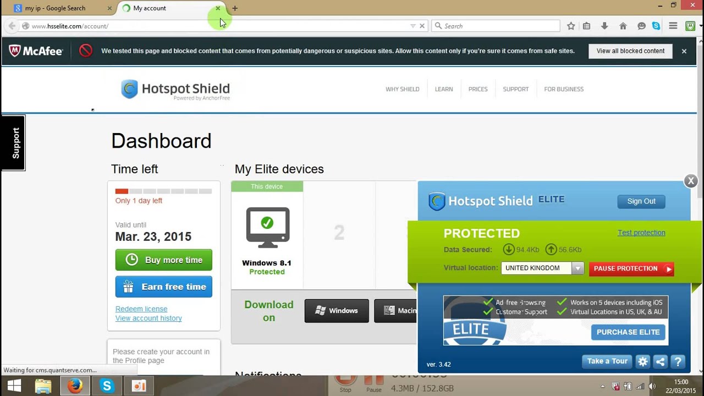This screenshot has height=396, width=704.
Task: Open the downloads arrow icon
Action: point(604,26)
